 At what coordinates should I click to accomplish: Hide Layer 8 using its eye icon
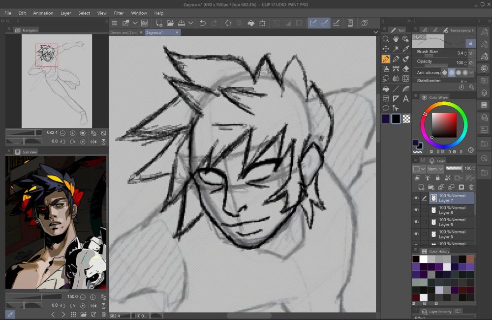pyautogui.click(x=416, y=210)
